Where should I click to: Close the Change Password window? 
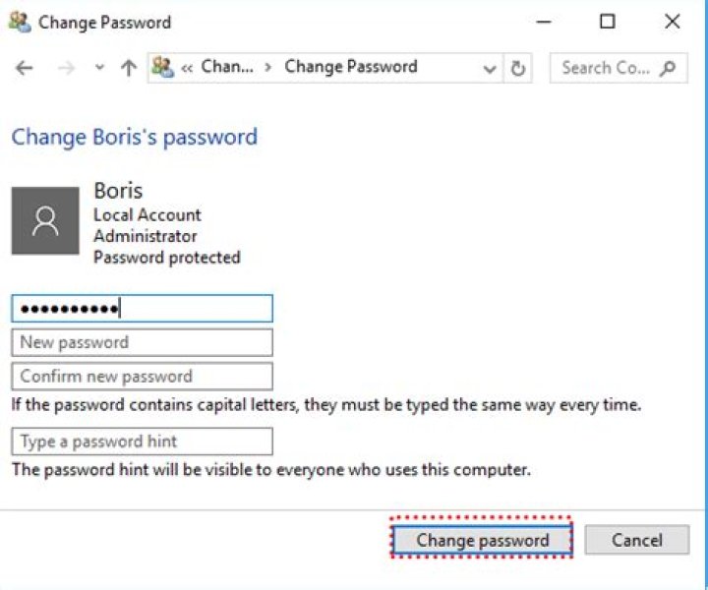(x=673, y=22)
